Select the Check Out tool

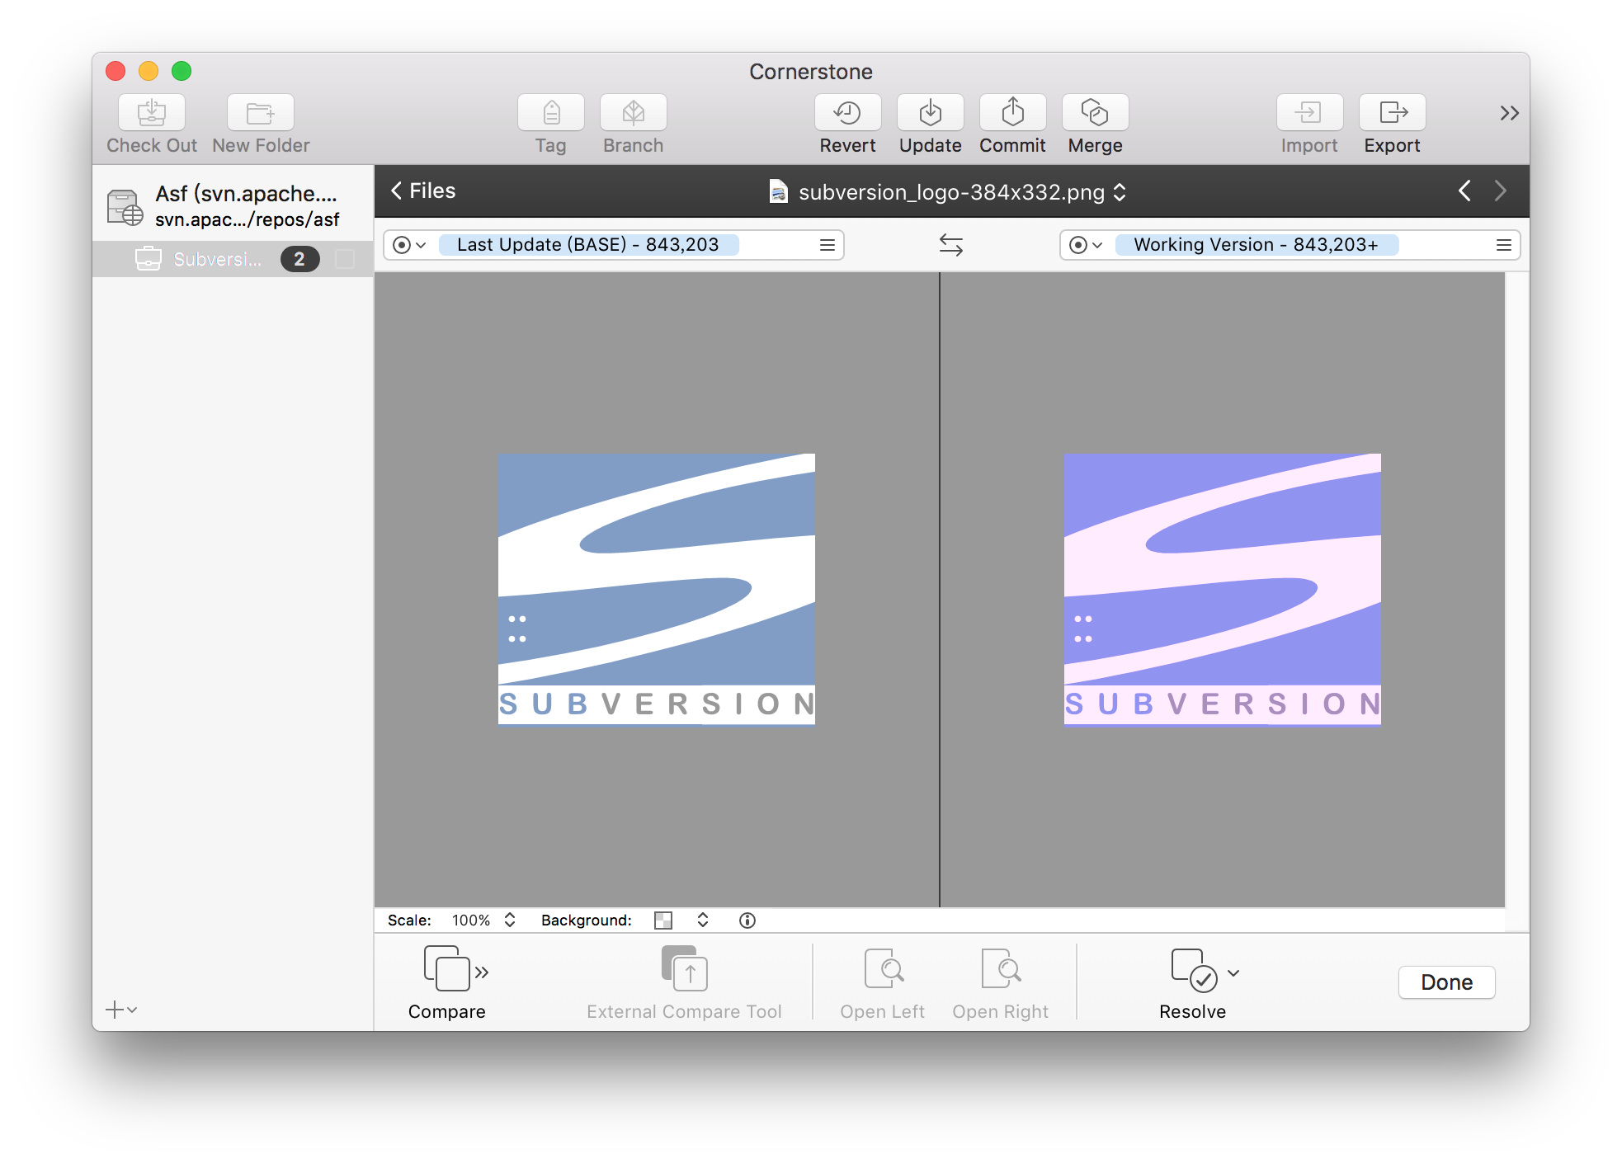point(151,123)
